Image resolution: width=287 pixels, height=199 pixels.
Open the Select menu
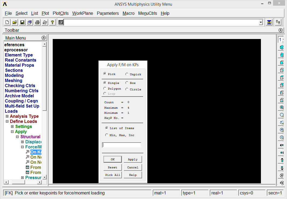point(22,13)
